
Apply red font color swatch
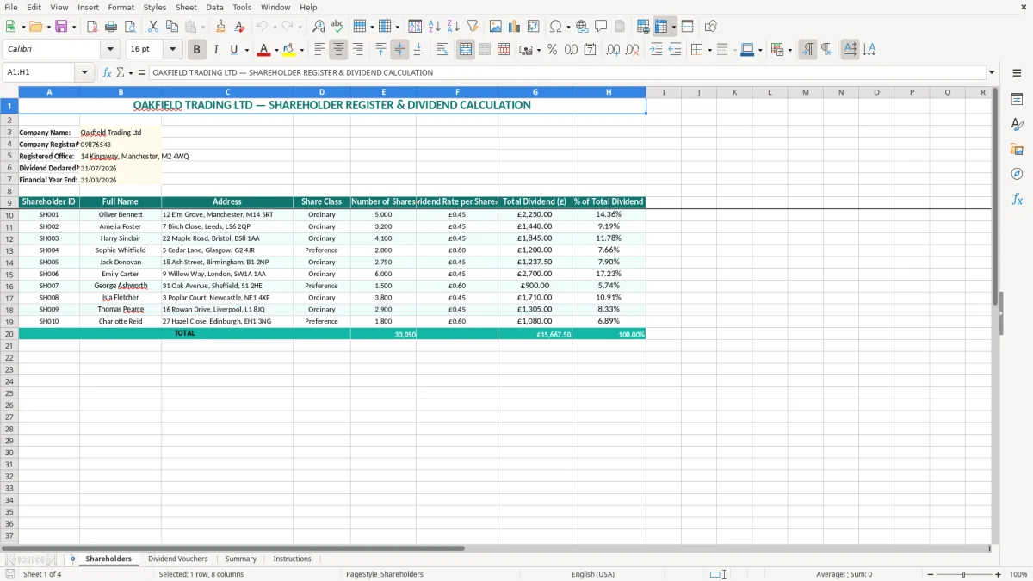click(263, 50)
